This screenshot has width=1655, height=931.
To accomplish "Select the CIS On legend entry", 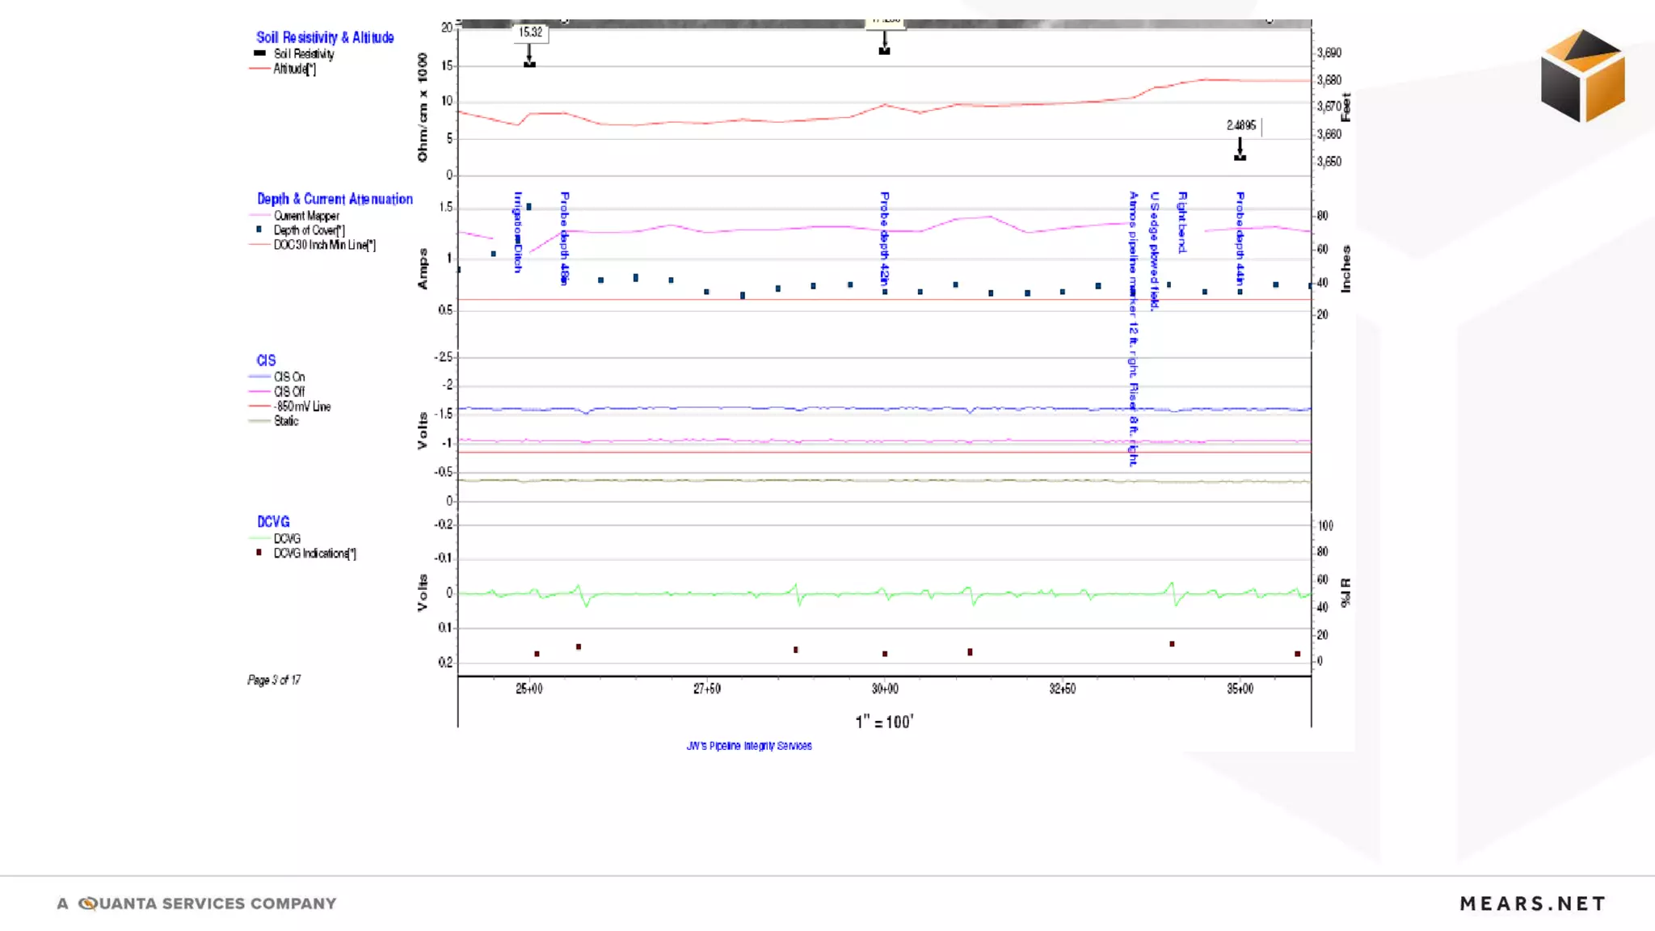I will pos(288,377).
